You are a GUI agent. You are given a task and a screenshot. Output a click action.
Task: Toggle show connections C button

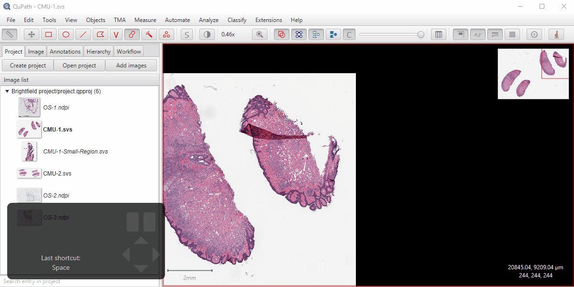tap(349, 34)
